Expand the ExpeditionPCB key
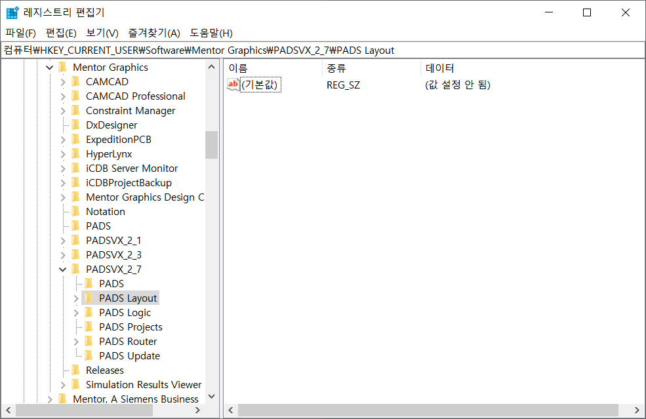Viewport: 646px width, 419px height. tap(63, 140)
